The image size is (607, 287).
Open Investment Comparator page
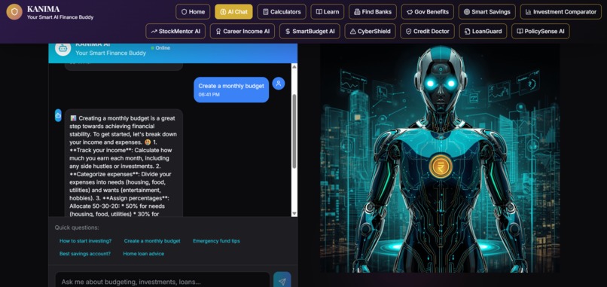point(560,11)
